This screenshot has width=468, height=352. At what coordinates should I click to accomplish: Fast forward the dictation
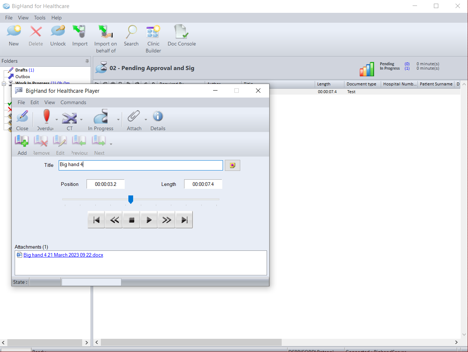point(167,220)
